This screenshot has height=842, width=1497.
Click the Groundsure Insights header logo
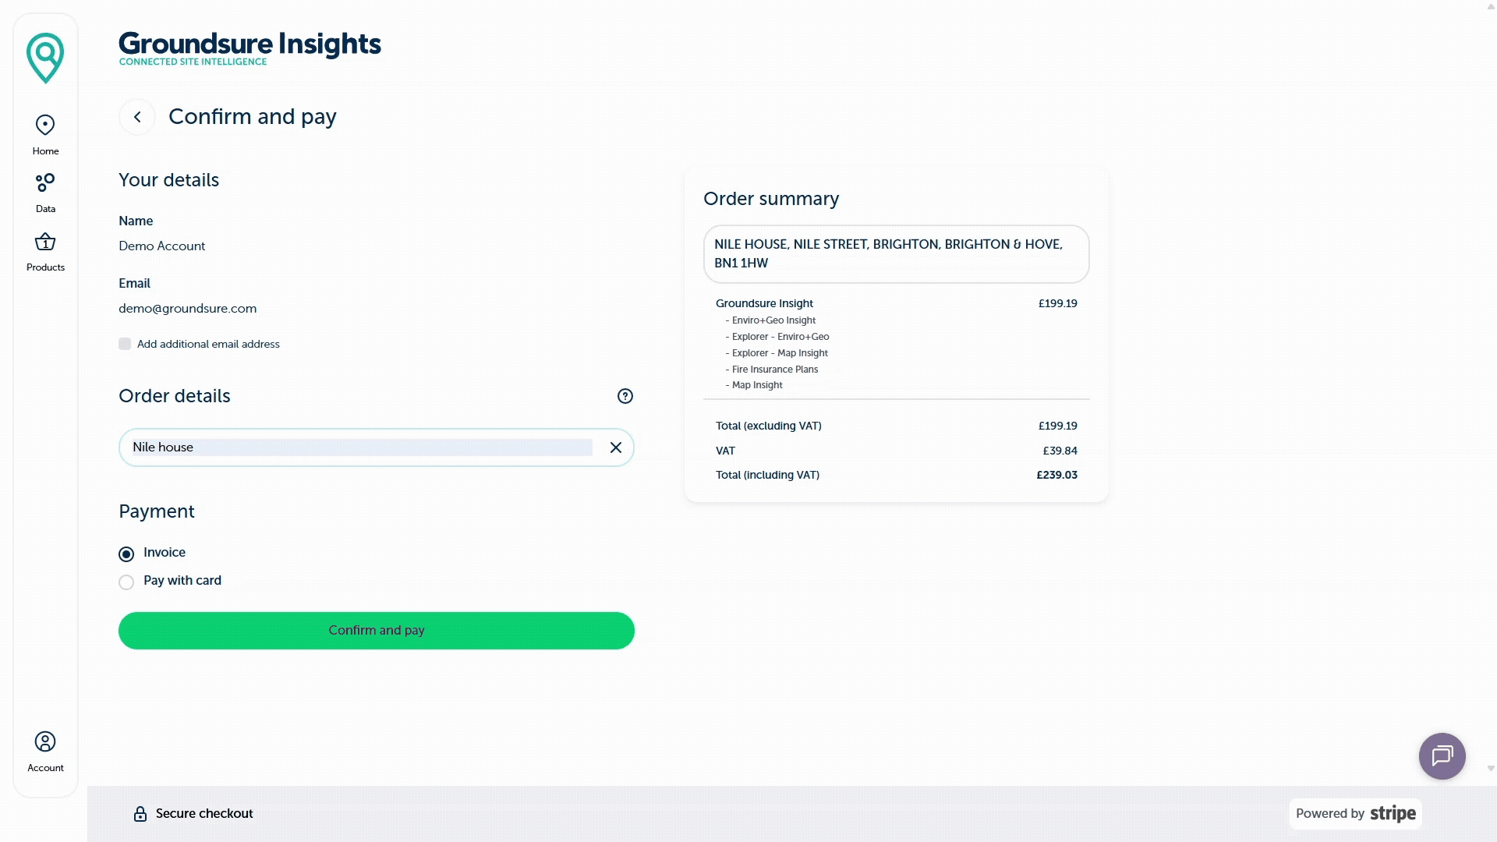coord(249,48)
